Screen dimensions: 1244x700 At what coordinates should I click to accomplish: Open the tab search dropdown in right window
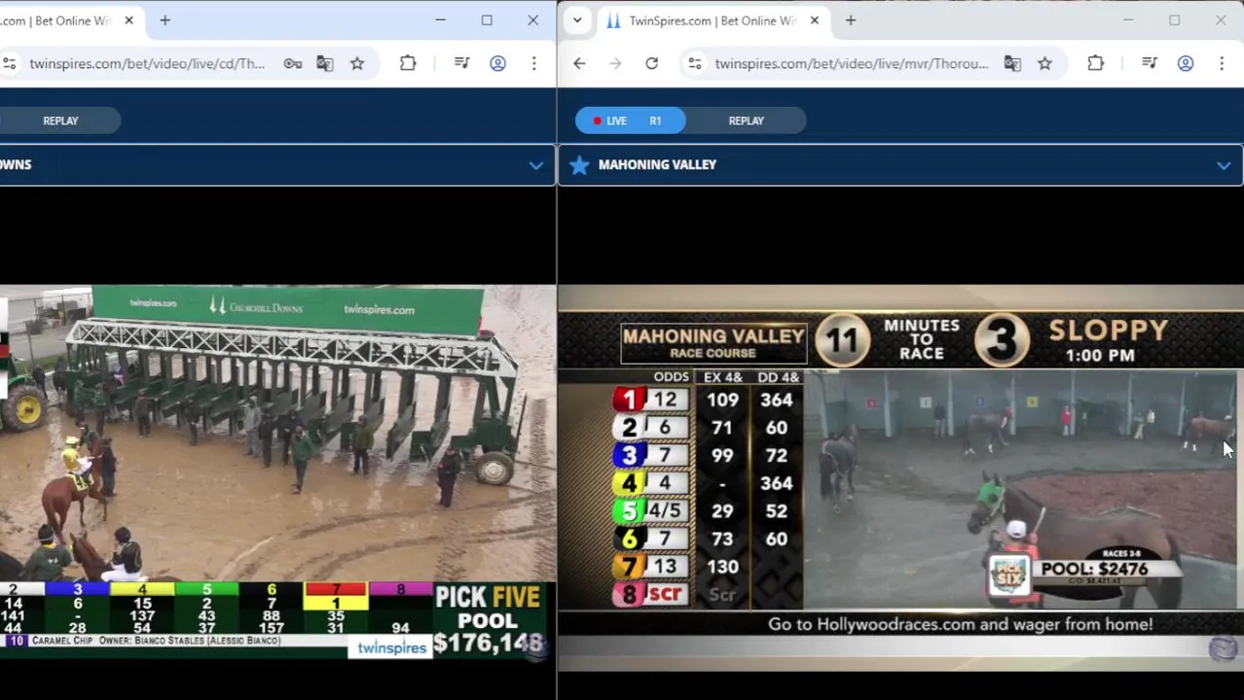point(577,20)
